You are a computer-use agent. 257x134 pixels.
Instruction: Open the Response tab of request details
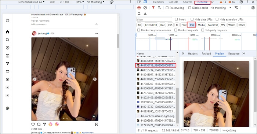coord(234,53)
